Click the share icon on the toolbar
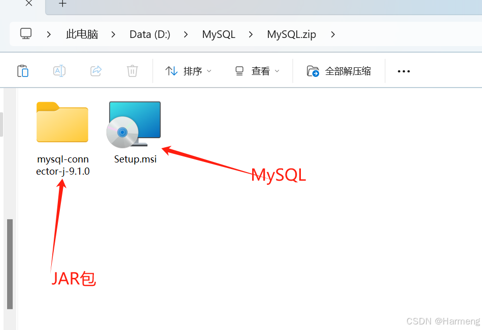Screen dimensions: 482x330 [x=96, y=71]
